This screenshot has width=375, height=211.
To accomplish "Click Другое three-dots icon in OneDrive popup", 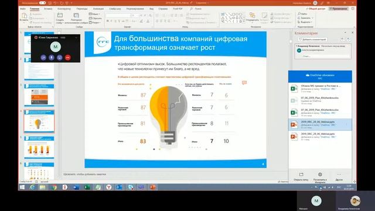I will pos(339,175).
